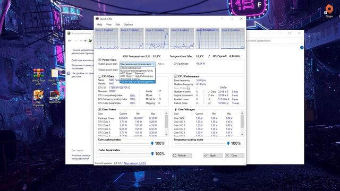Viewport: 340px width, 191px height.
Task: Click the Core 3 usage graph
Action: [157, 38]
